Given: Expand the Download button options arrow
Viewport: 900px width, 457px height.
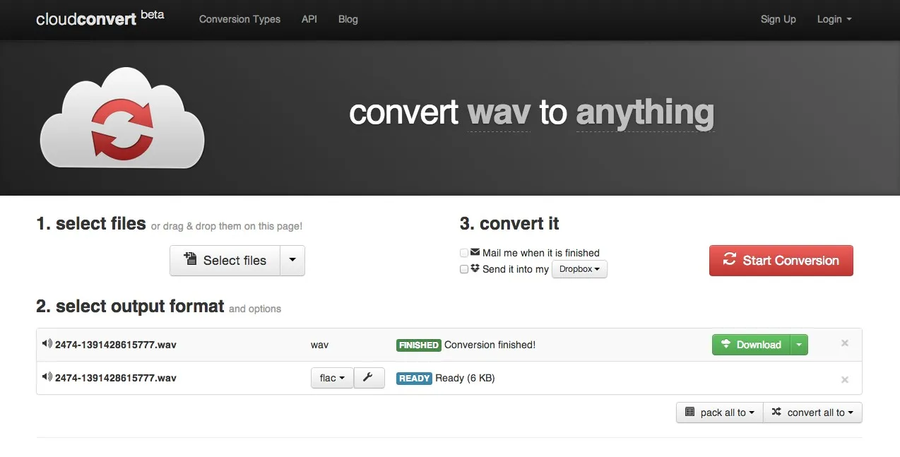Looking at the screenshot, I should [799, 345].
